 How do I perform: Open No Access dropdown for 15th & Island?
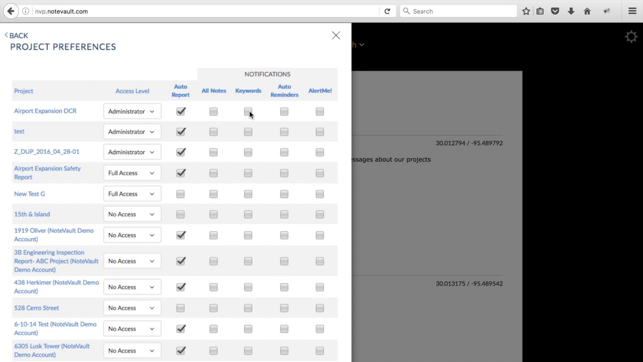(x=132, y=214)
